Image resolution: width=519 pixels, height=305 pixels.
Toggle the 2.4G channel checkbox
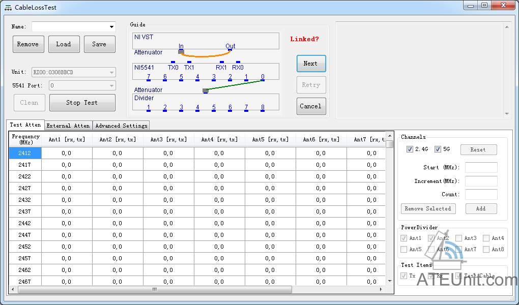(x=410, y=149)
